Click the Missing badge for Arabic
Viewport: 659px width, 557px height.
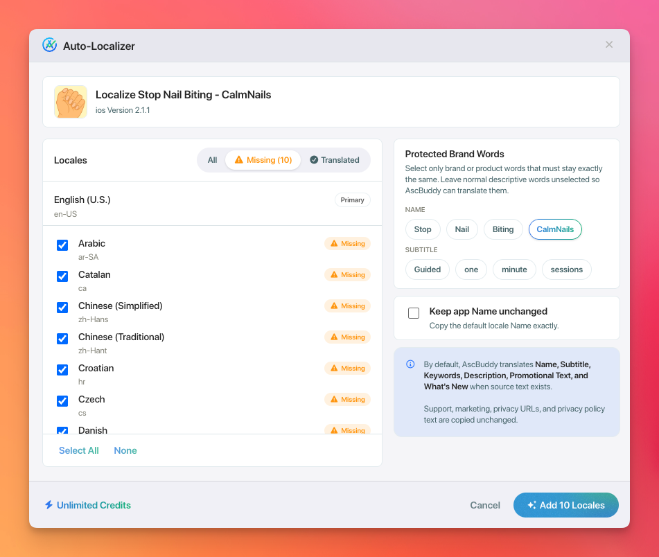coord(347,244)
